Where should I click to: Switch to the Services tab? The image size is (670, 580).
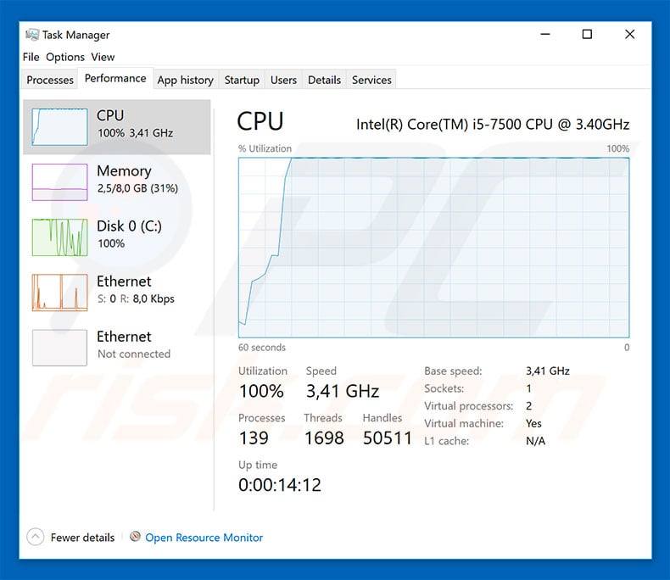(x=371, y=80)
